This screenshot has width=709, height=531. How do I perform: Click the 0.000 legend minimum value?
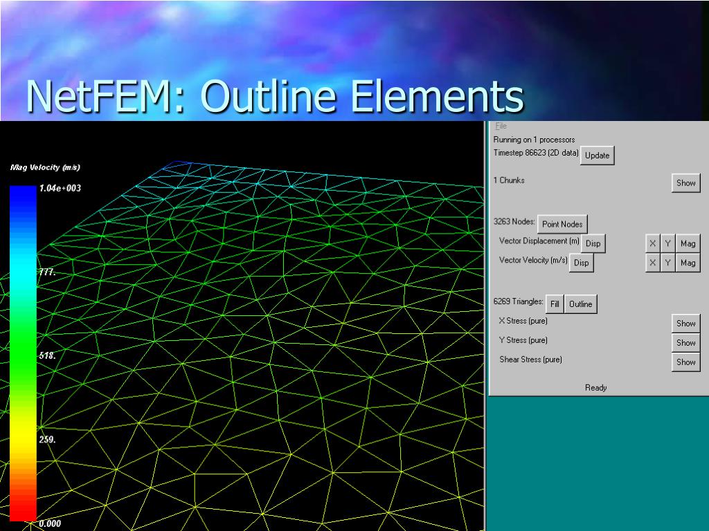50,524
